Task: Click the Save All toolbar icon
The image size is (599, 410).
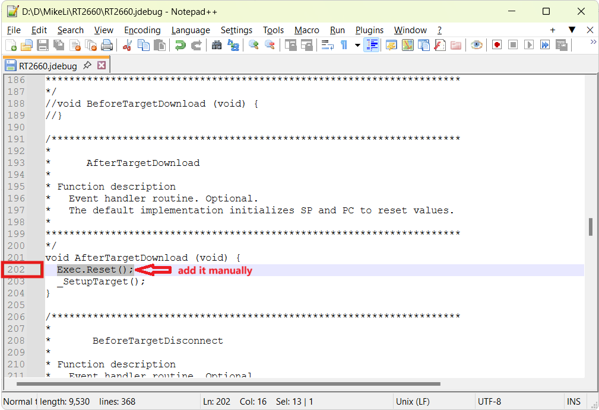Action: (58, 46)
